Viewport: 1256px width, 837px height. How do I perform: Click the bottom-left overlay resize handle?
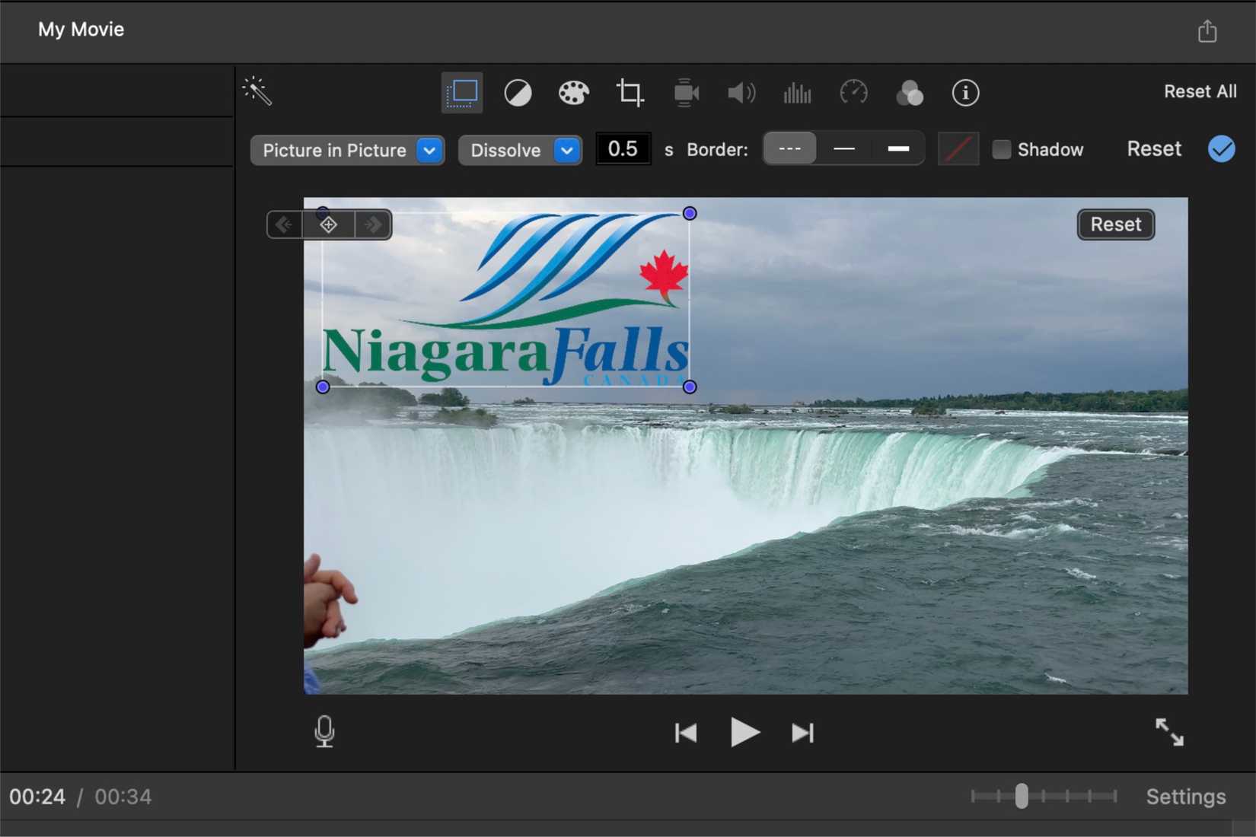click(323, 387)
